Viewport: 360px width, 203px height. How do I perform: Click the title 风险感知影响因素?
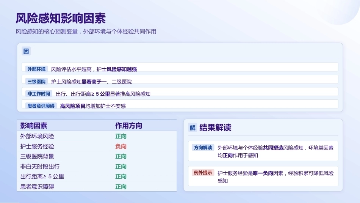61,18
